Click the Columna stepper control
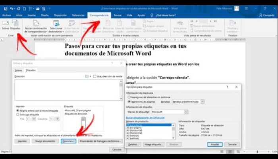The height and width of the screenshot is (159, 278). click(x=57, y=119)
